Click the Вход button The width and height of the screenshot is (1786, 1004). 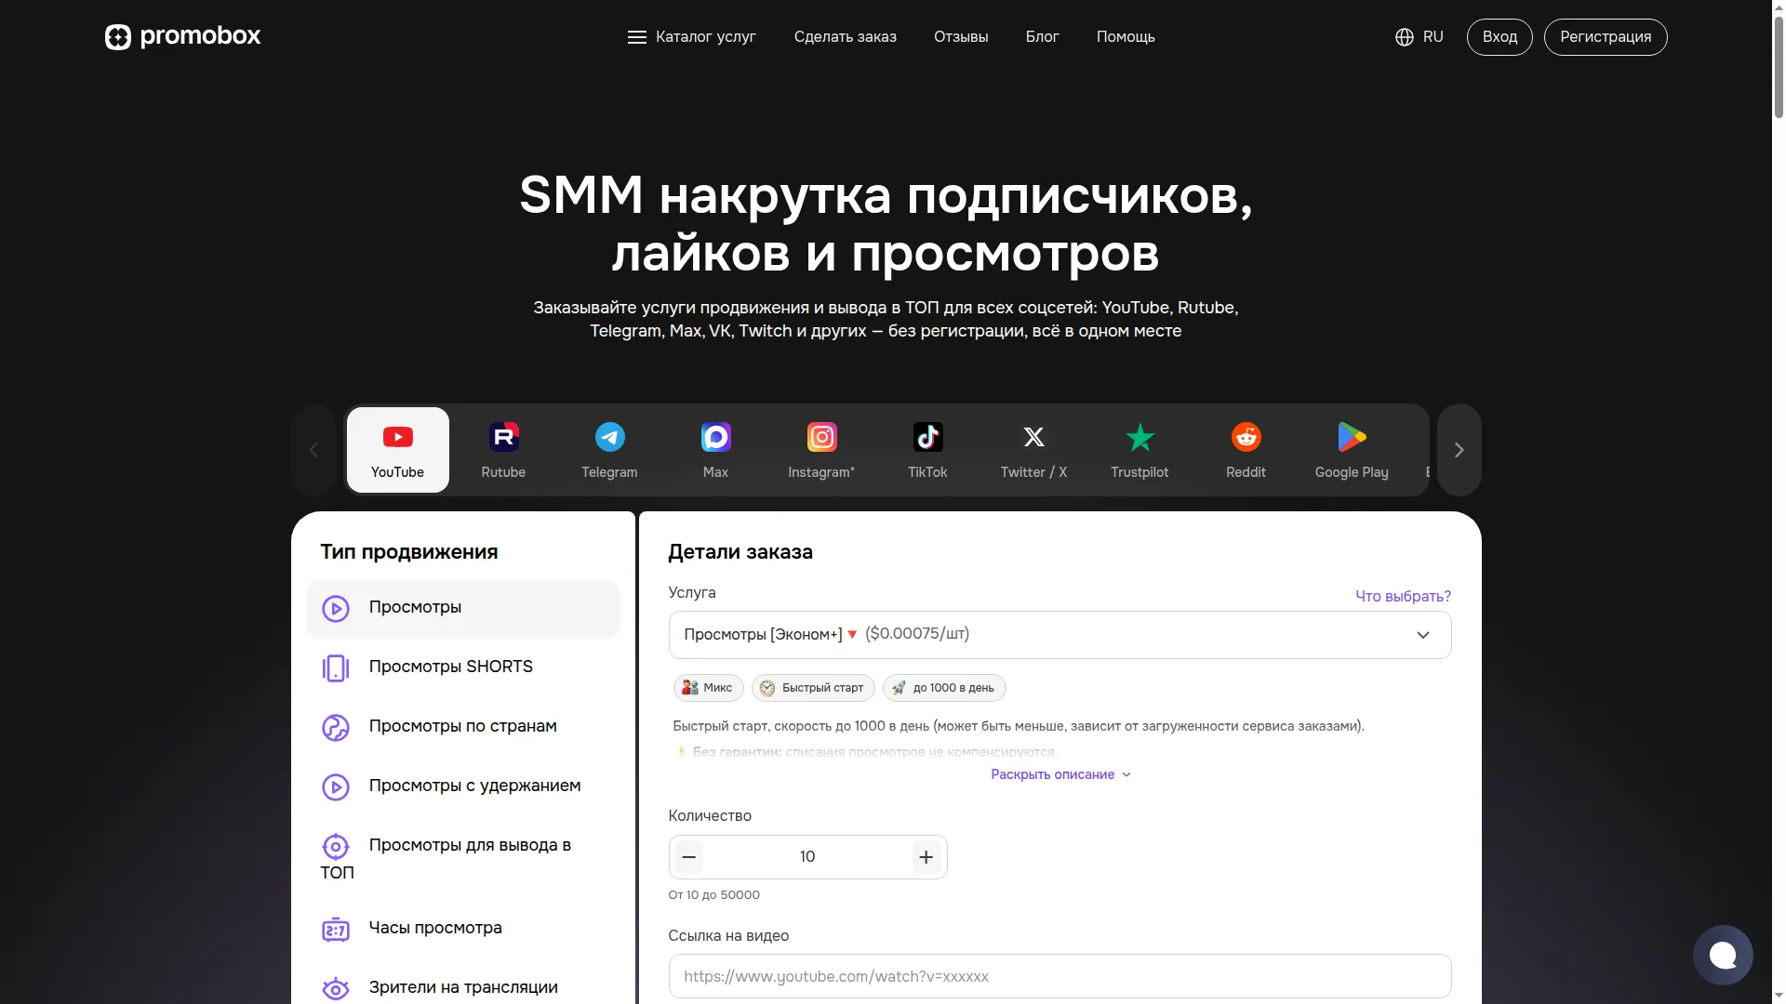point(1499,37)
